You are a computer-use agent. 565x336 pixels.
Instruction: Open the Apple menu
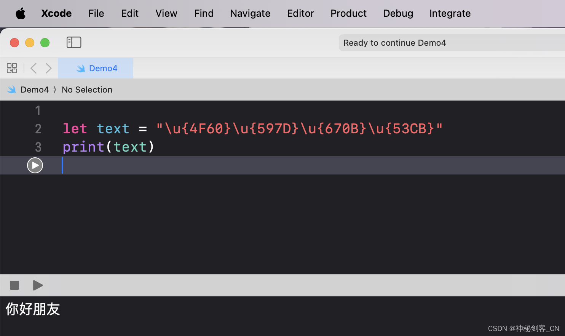click(21, 14)
